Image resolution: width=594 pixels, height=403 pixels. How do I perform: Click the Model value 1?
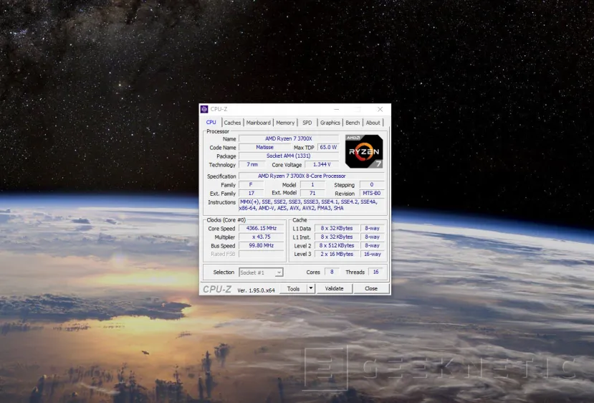312,184
